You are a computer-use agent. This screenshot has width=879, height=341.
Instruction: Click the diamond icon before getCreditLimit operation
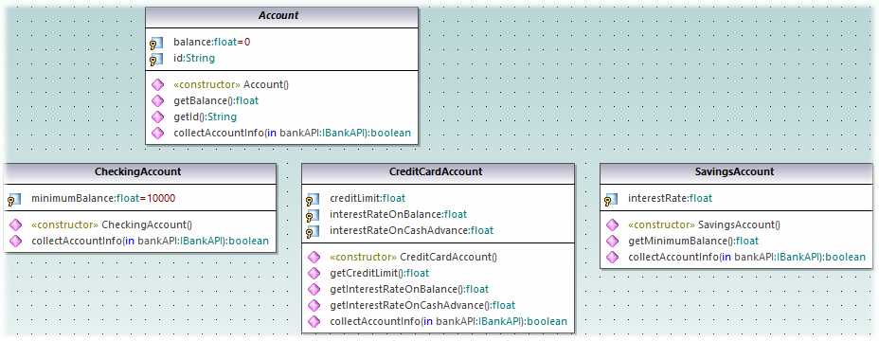314,273
